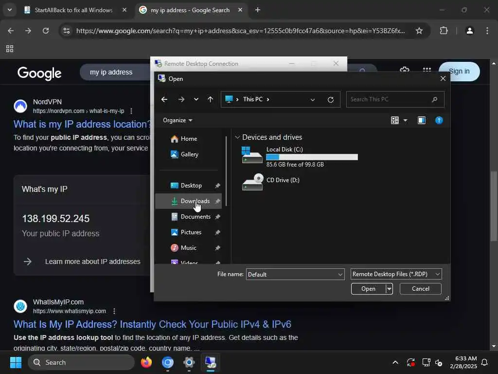Reload the Google search page
The image size is (498, 374).
[46, 31]
